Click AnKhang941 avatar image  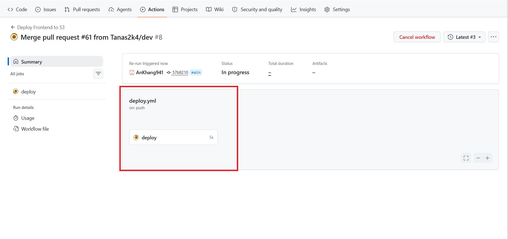tap(132, 73)
